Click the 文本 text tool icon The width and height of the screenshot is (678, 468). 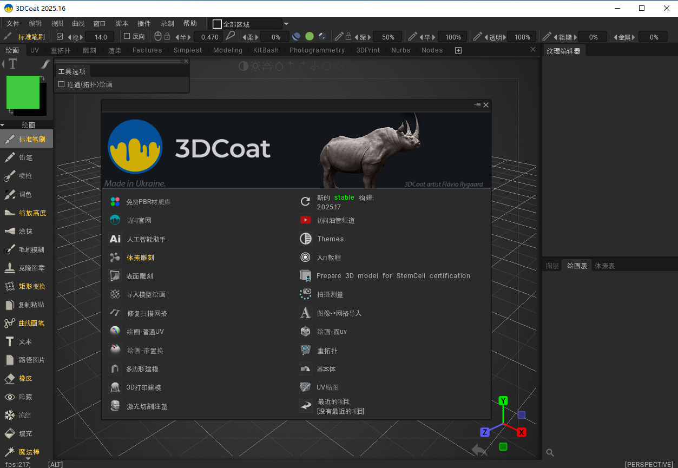click(x=10, y=341)
